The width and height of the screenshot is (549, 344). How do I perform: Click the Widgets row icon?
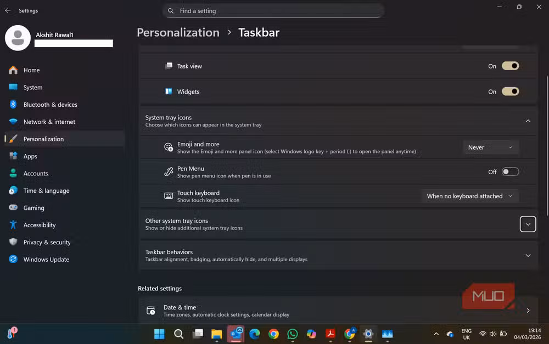tap(169, 91)
